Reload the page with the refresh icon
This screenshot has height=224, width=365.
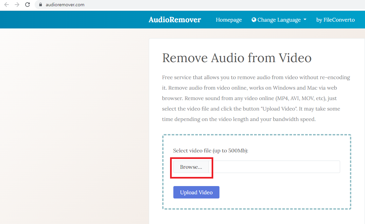pos(27,5)
